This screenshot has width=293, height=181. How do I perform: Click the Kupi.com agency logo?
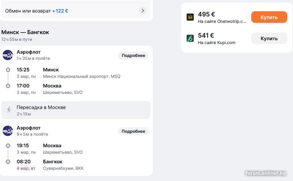point(190,38)
